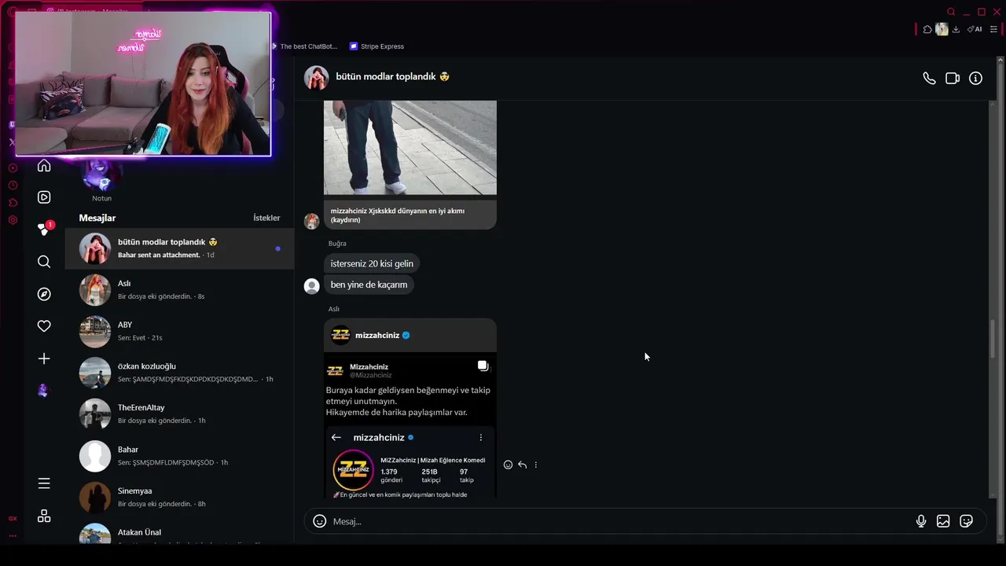The image size is (1006, 566).
Task: Open Reels from the sidebar
Action: point(44,197)
